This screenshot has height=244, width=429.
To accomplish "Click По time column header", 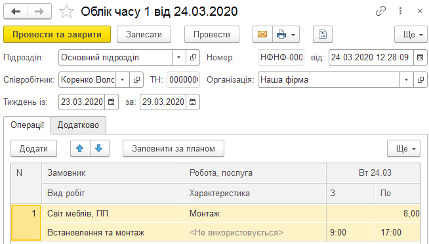I will coord(398,193).
